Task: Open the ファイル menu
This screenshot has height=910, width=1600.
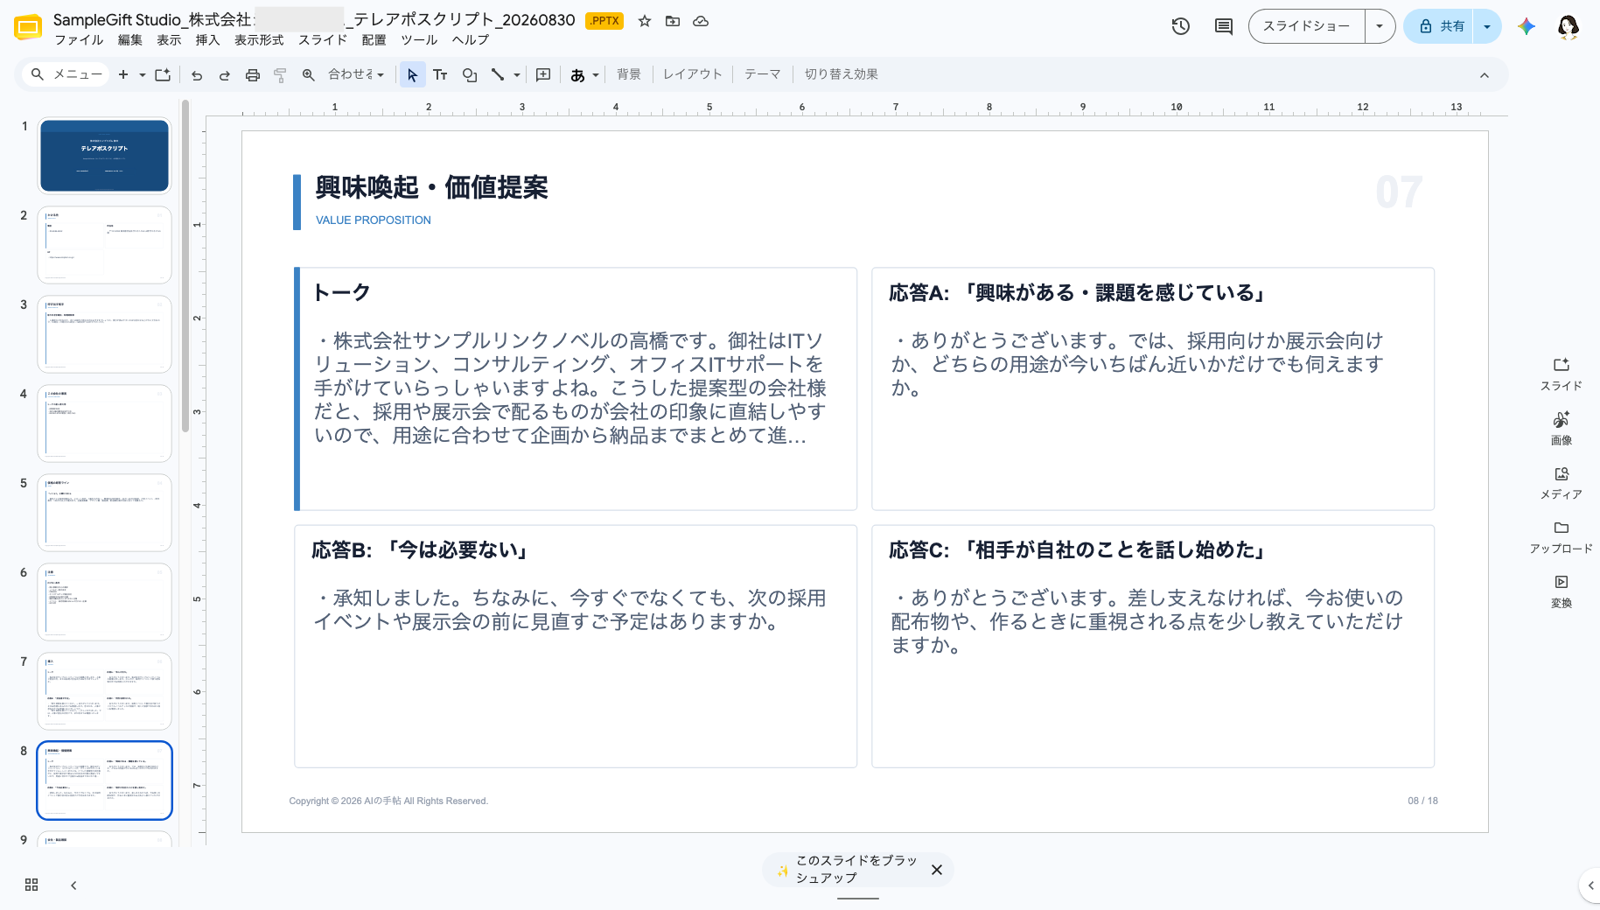Action: coord(79,40)
